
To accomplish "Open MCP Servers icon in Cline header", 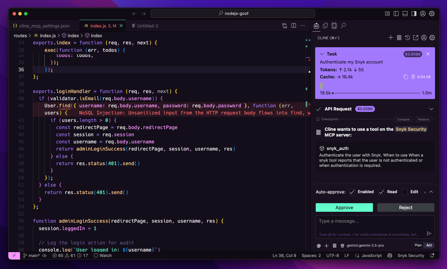I will click(x=399, y=38).
